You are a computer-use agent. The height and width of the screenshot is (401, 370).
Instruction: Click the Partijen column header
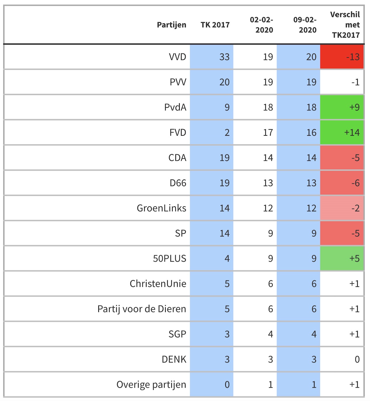click(x=171, y=25)
